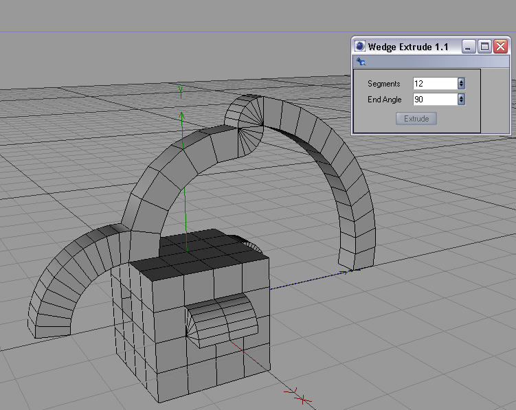Image resolution: width=516 pixels, height=410 pixels.
Task: Close the Wedge Extrude dialog
Action: (500, 47)
